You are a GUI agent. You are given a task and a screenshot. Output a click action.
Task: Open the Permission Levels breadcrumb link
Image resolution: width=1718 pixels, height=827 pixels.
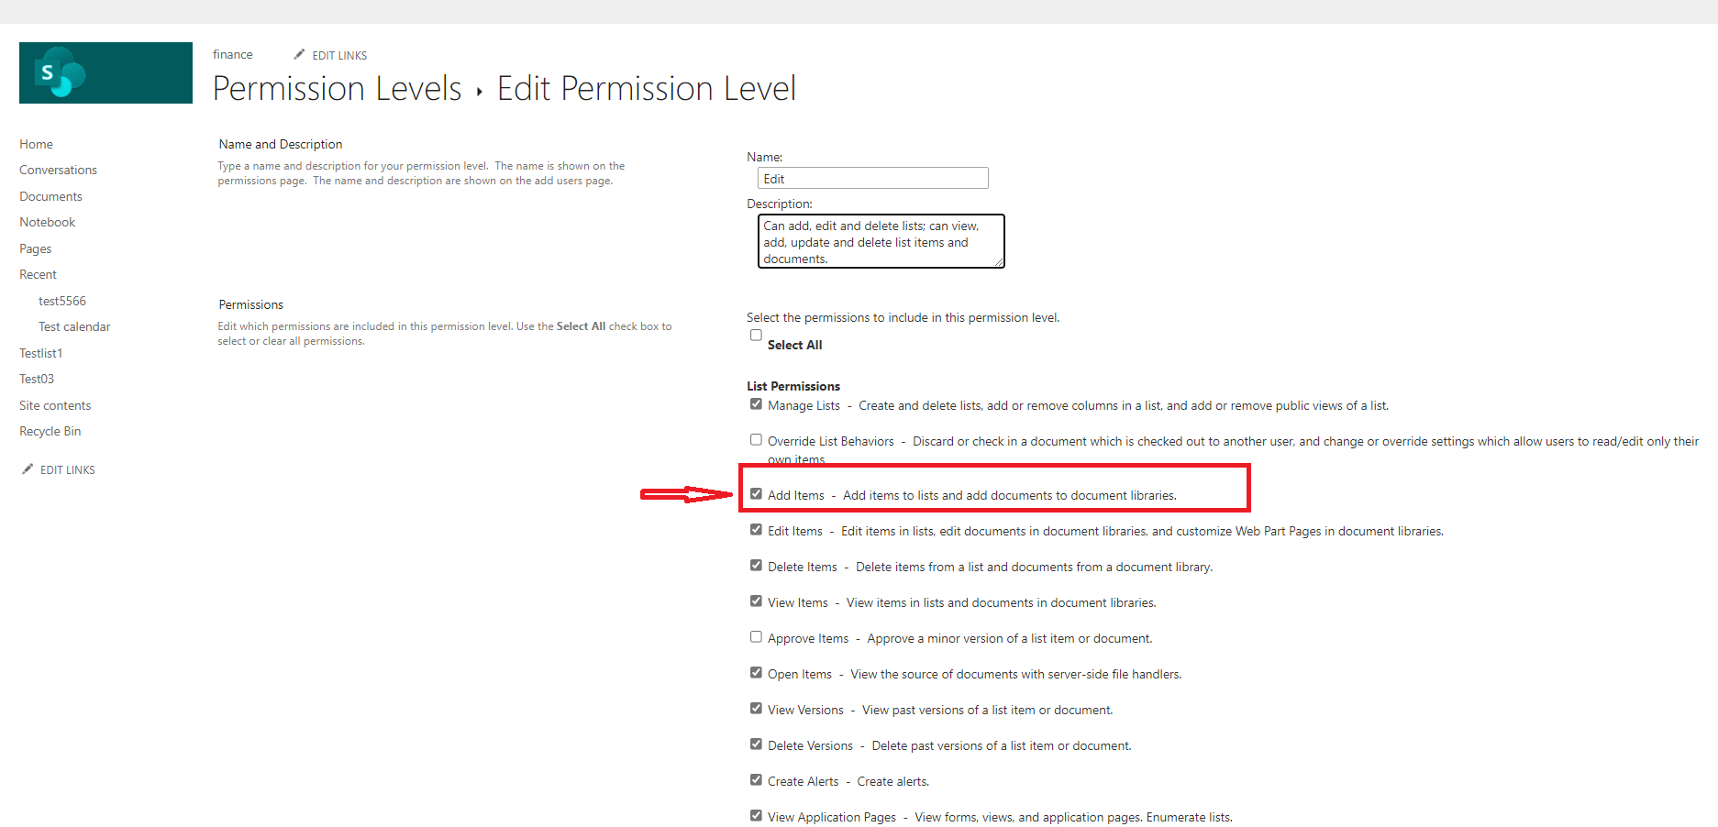click(337, 88)
